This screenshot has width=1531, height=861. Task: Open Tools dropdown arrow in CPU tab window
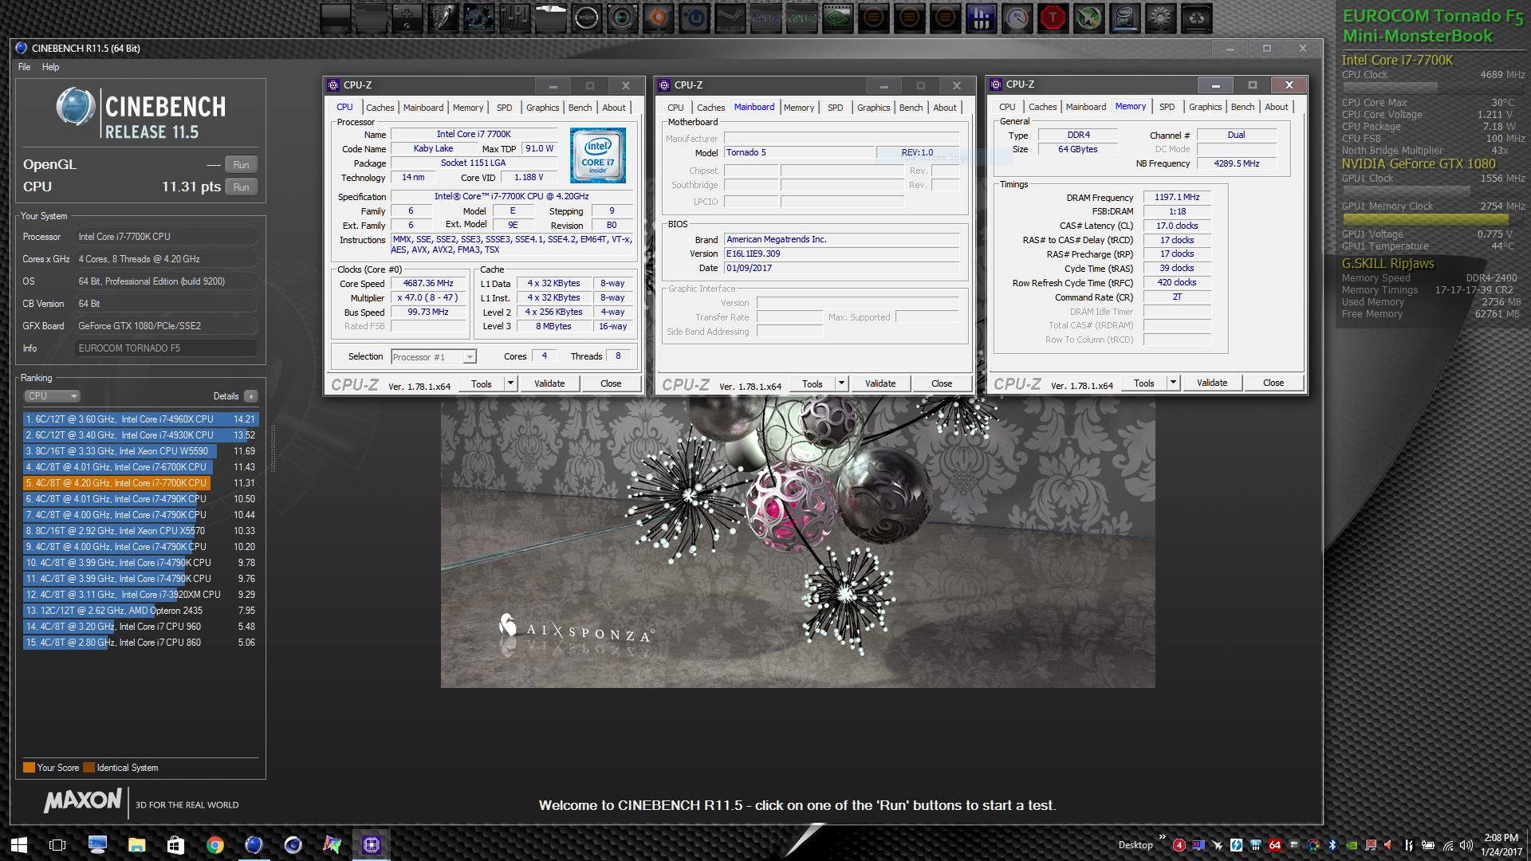click(510, 383)
